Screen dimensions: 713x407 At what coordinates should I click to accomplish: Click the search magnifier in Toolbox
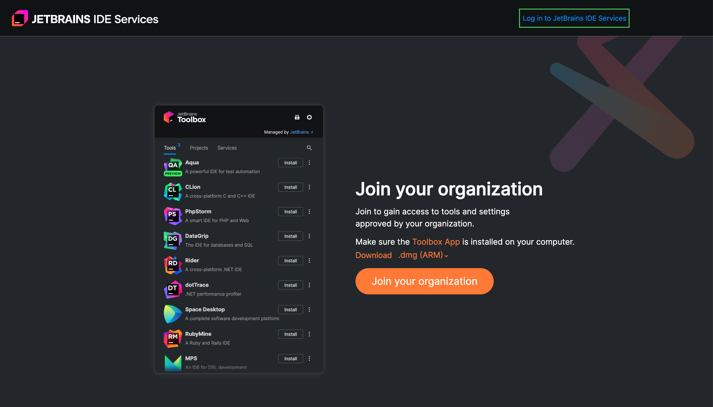[309, 148]
